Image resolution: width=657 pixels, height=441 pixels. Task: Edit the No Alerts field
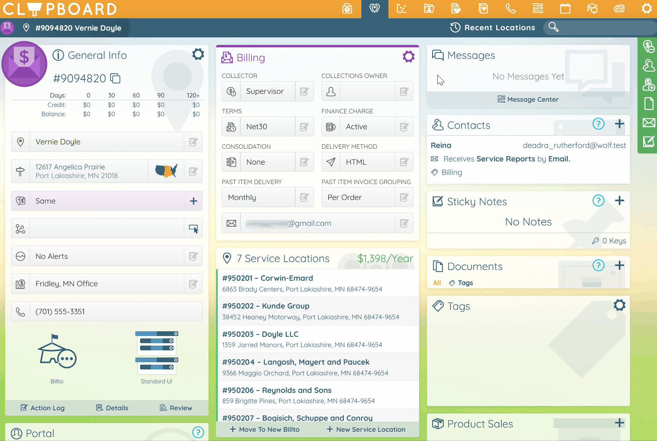click(x=193, y=256)
